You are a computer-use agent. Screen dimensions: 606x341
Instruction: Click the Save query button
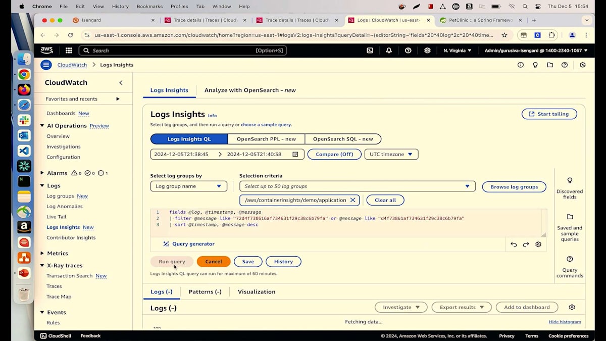click(248, 262)
